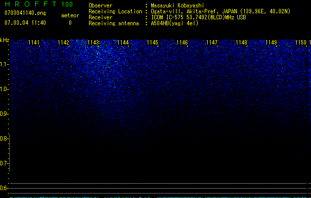Click the 1141 time axis marker
The image size is (311, 198).
coord(34,43)
